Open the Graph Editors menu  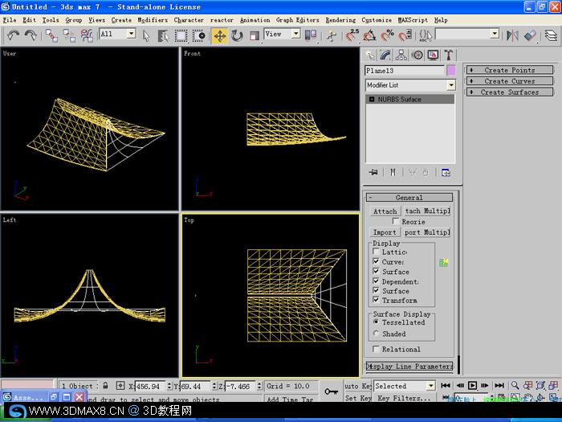(298, 20)
